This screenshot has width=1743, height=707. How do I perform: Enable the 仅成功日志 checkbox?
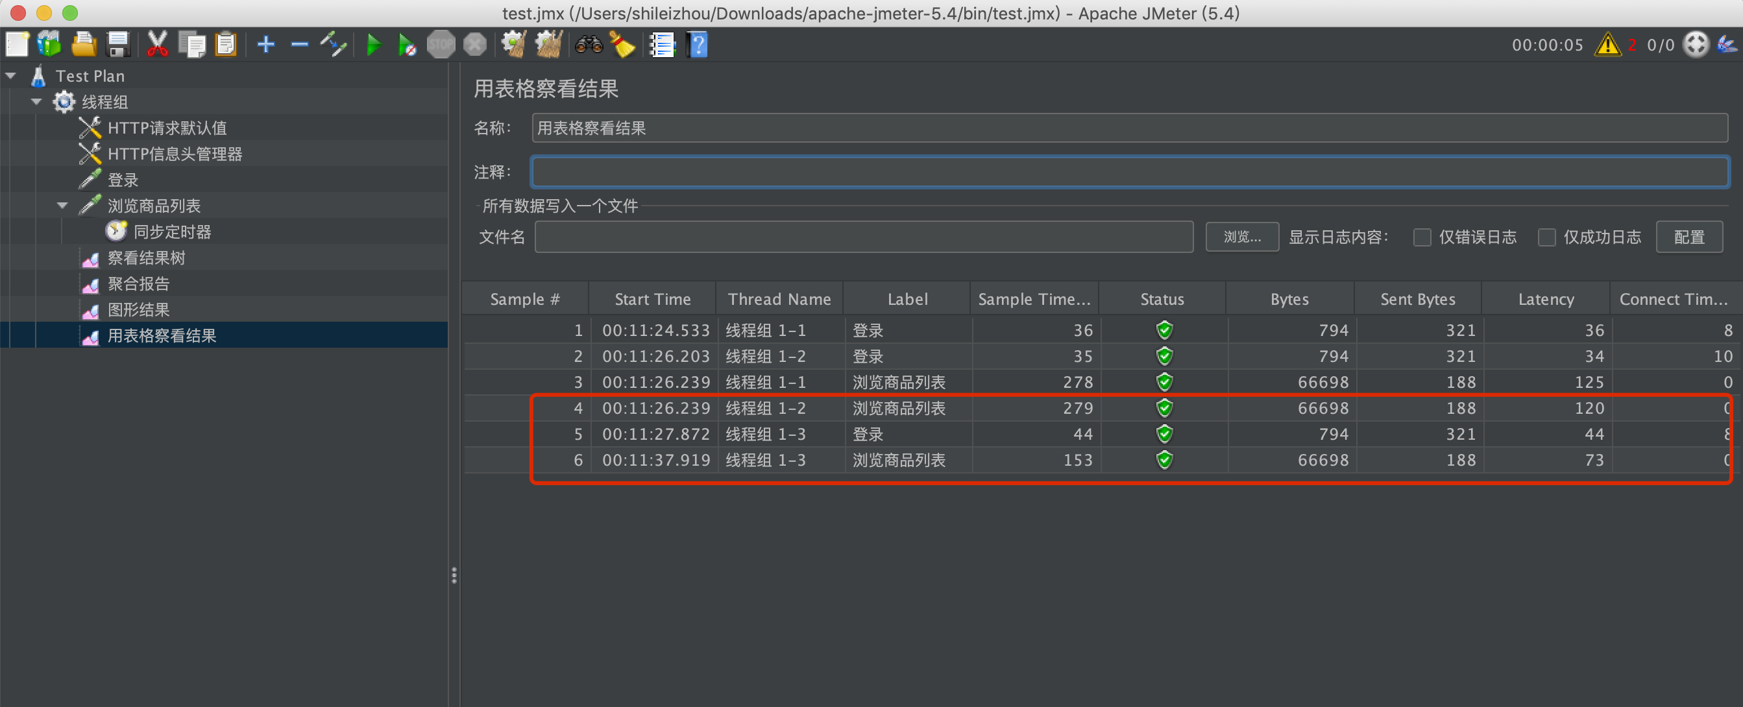pyautogui.click(x=1546, y=237)
